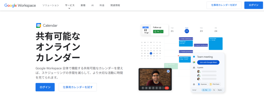Click the Calendar product label

pyautogui.click(x=50, y=26)
